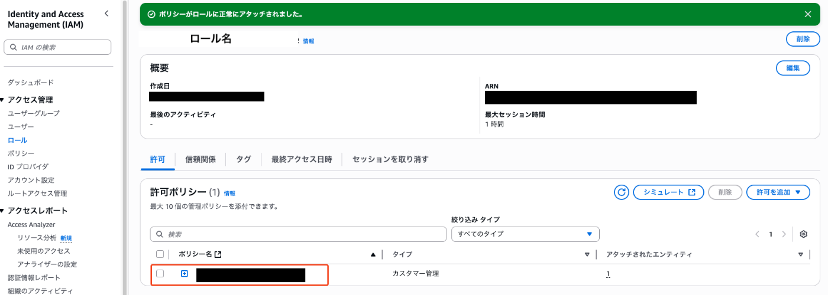Sort by ポリシー名 ascending arrow
This screenshot has width=828, height=295.
(373, 255)
